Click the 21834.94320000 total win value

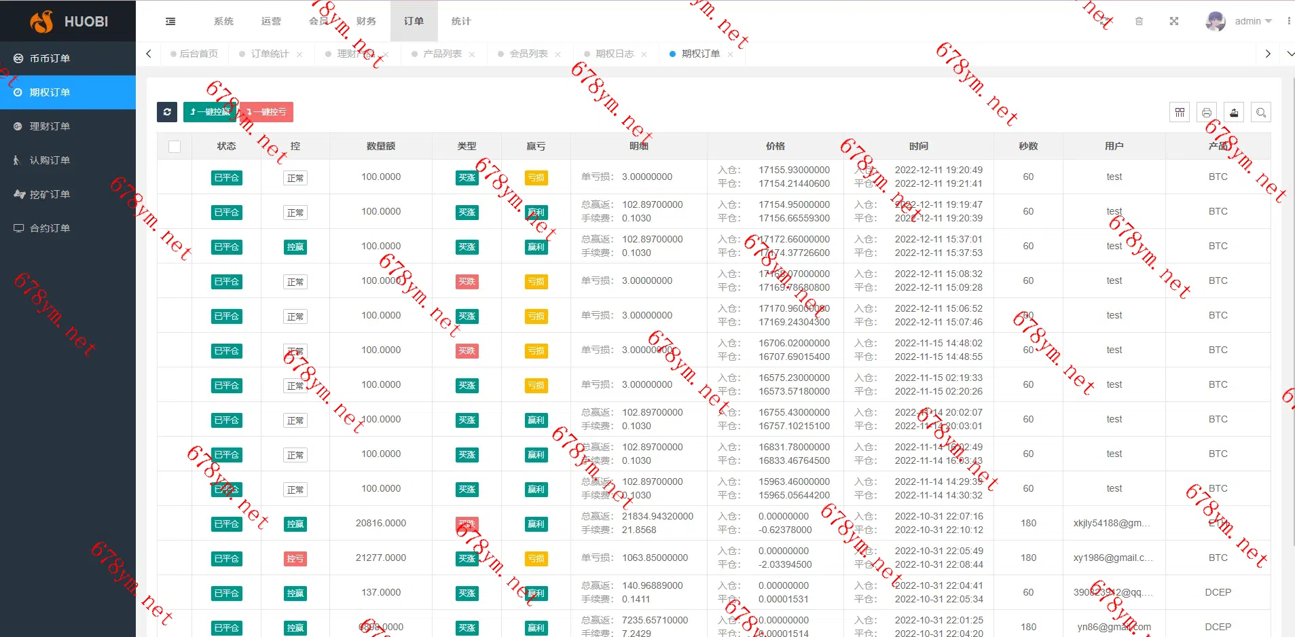click(657, 517)
